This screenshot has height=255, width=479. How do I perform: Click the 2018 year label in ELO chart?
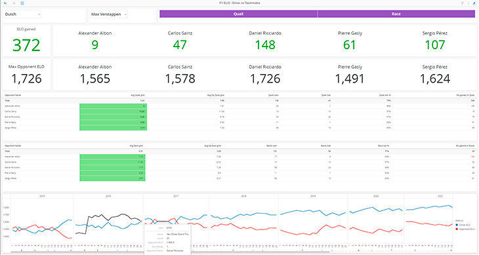coord(243,196)
